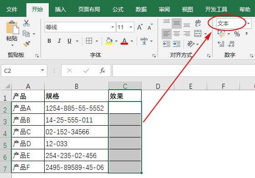255x178 pixels.
Task: Switch to the 视图 tab
Action: 187,10
